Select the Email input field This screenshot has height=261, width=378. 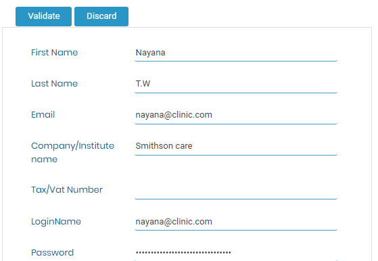236,115
